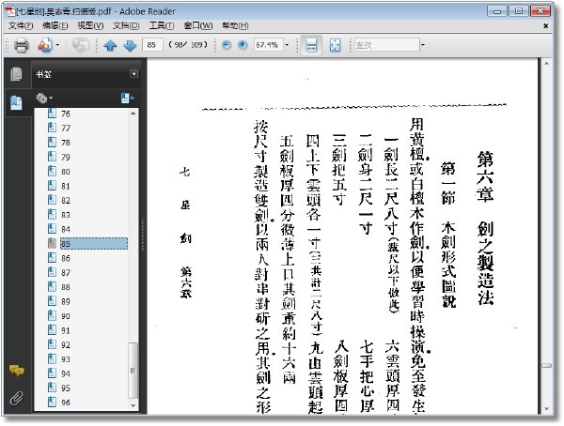Open the Comments panel icon
This screenshot has height=426, width=564.
17,370
